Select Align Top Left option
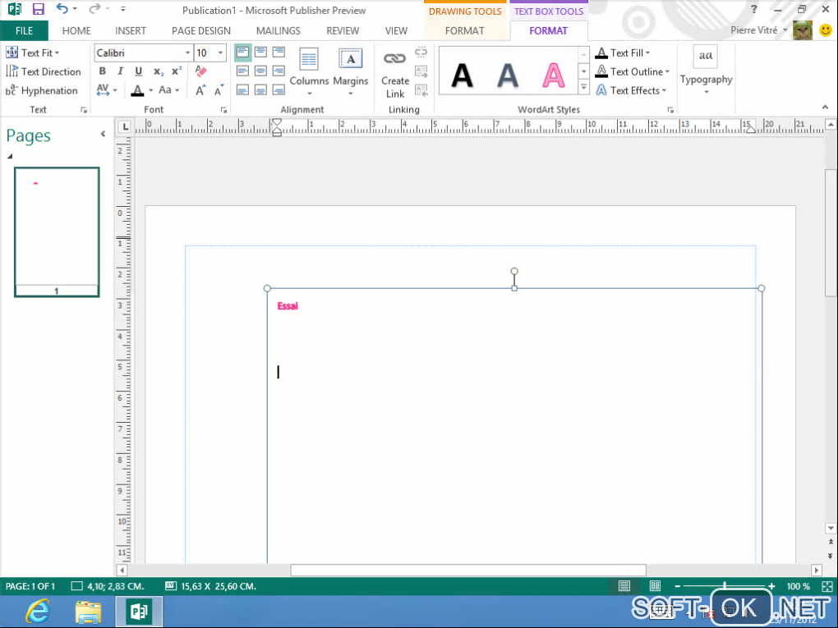838x628 pixels. click(242, 53)
